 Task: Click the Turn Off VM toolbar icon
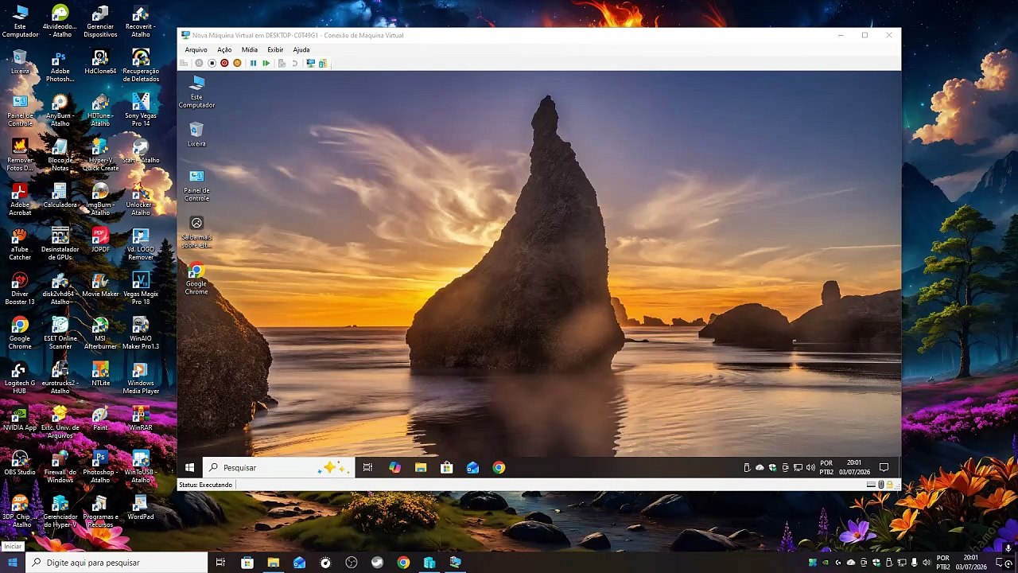pyautogui.click(x=212, y=63)
